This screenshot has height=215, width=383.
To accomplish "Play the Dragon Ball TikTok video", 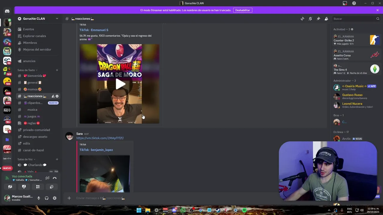I will point(120,84).
